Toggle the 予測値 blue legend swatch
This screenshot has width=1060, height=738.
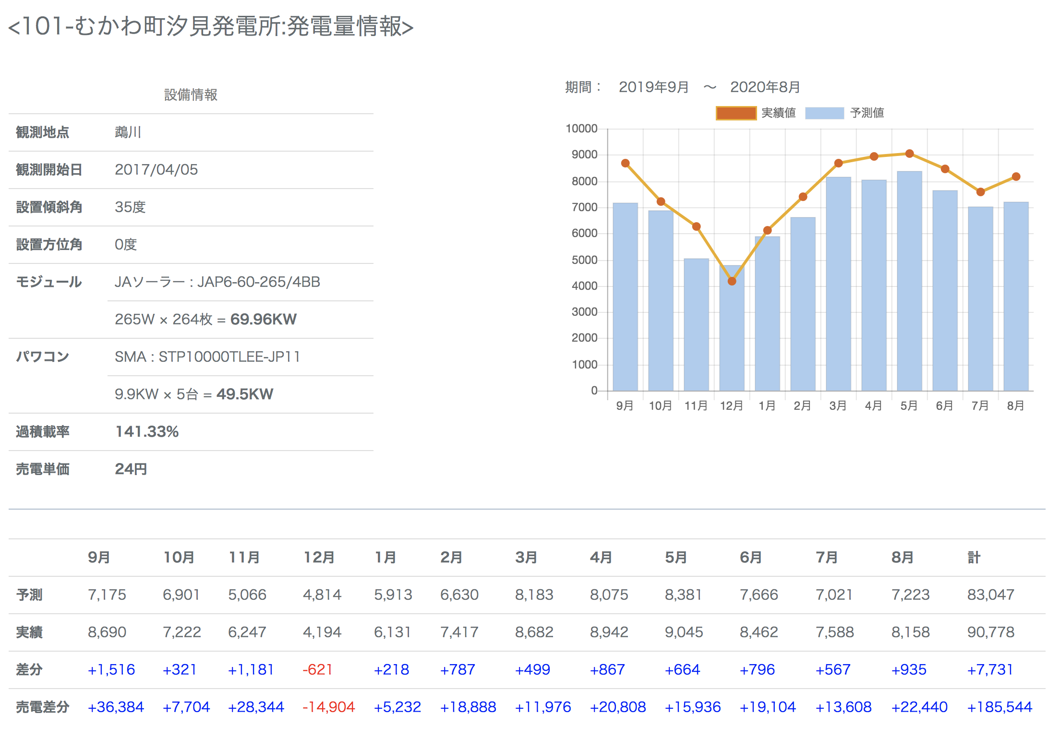[x=824, y=113]
